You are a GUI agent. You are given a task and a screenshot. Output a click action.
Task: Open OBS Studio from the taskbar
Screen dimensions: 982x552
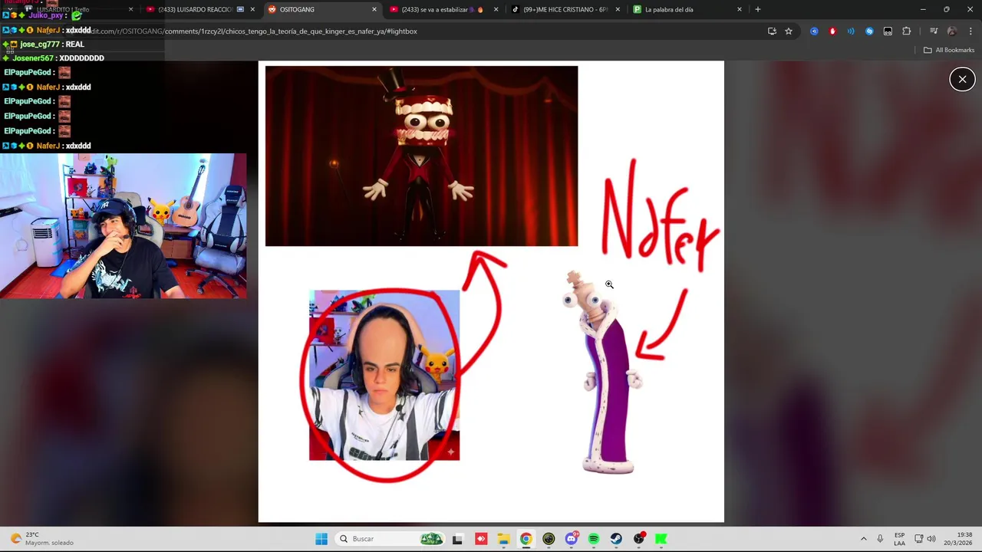[x=639, y=539]
